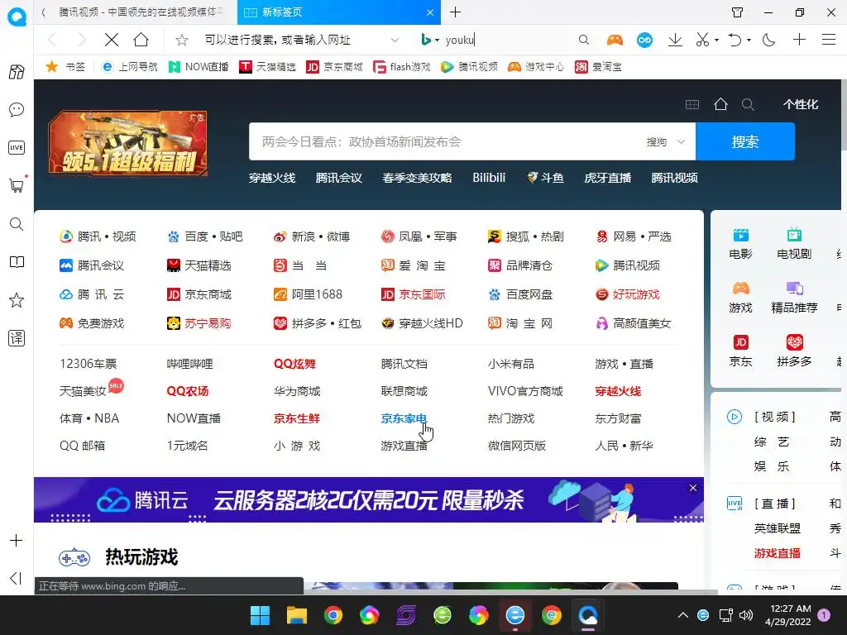Expand the undo dropdown arrow

pos(749,40)
